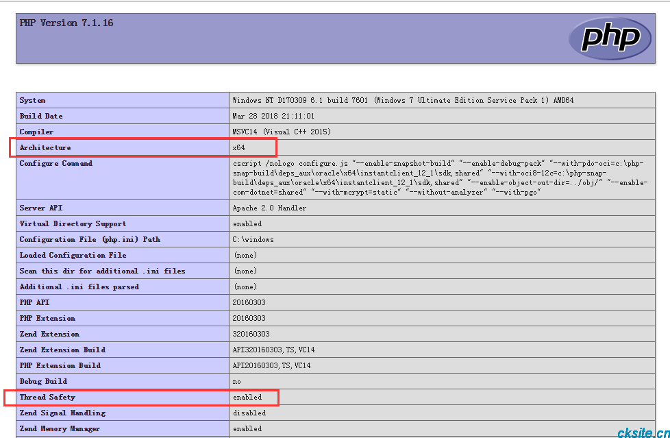Select the "MSVC14 (Visual C++ 2015)" value
The image size is (670, 438).
coord(282,132)
